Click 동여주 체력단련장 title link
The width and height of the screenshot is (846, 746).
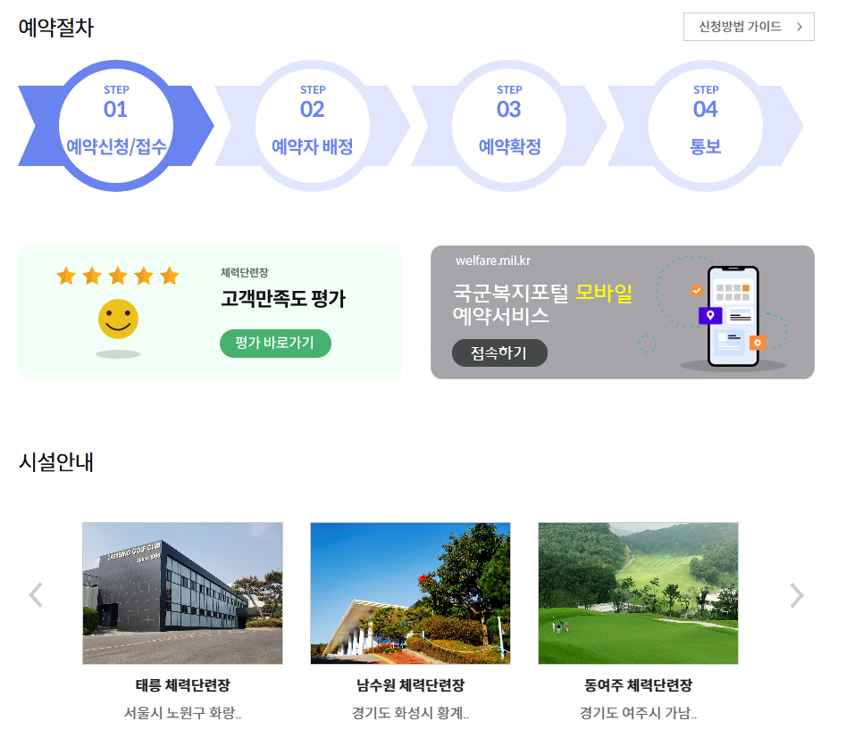[638, 685]
